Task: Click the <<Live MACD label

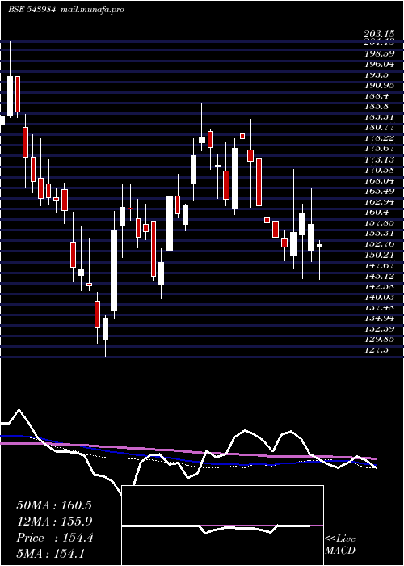Action: (x=340, y=545)
